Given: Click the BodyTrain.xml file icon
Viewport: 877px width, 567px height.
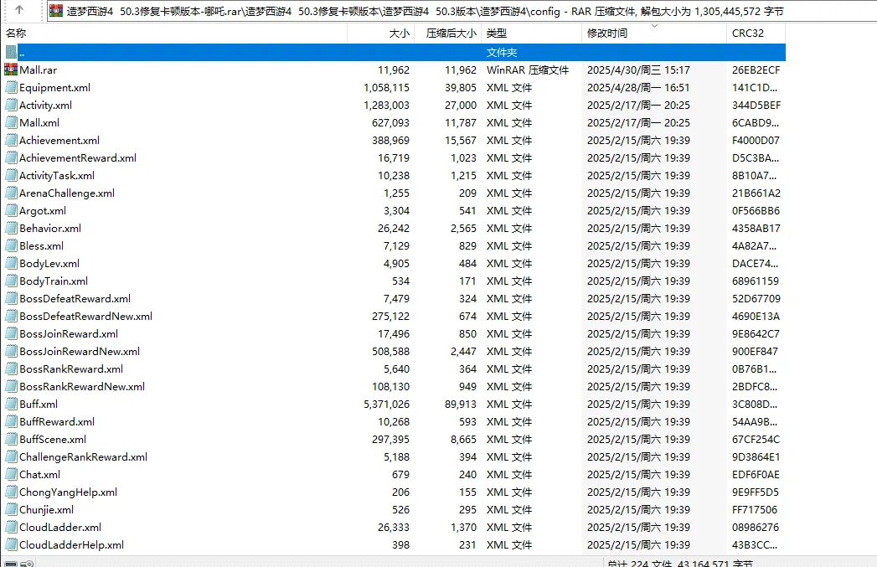Looking at the screenshot, I should [x=11, y=281].
